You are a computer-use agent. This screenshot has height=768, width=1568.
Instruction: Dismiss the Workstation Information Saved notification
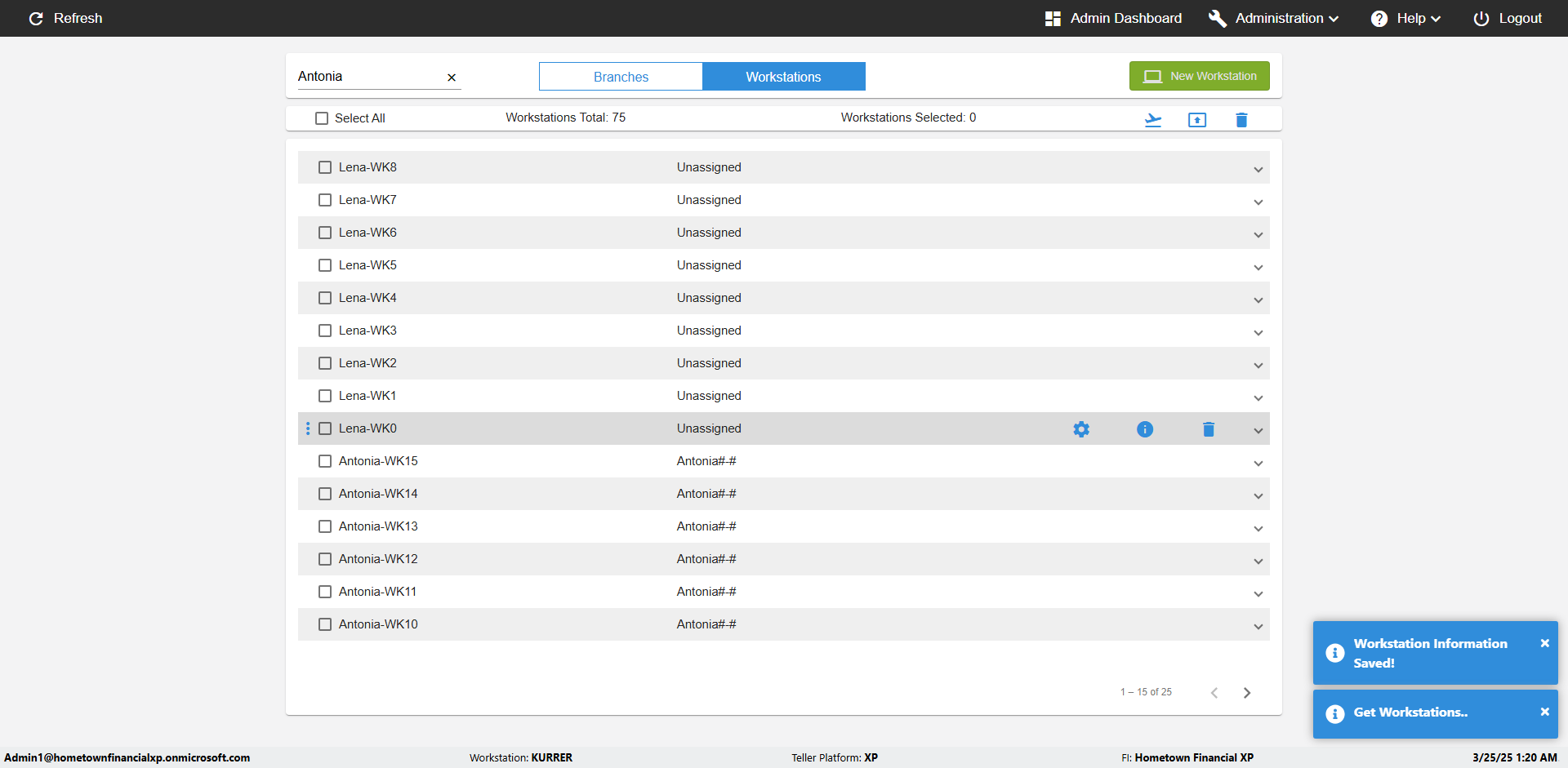[x=1545, y=643]
